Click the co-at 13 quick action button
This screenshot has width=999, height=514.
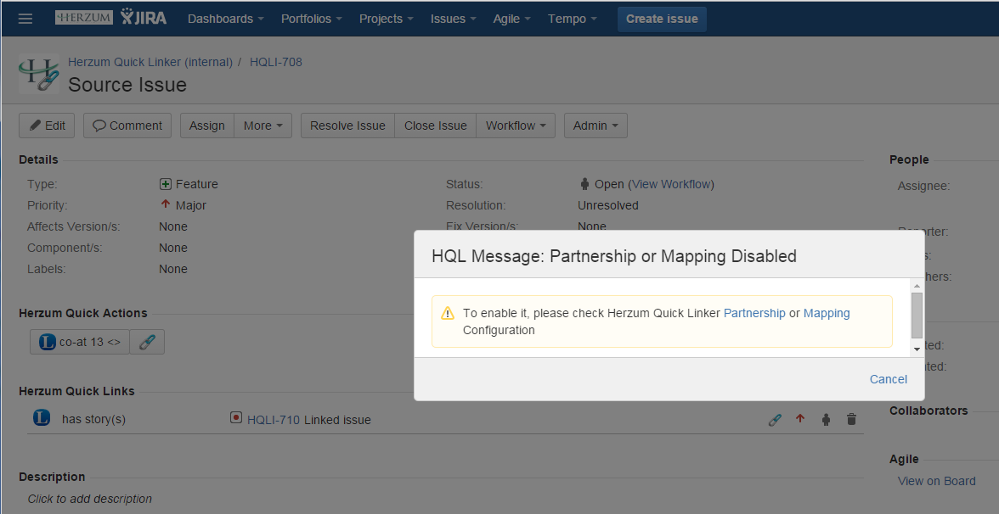pos(81,342)
